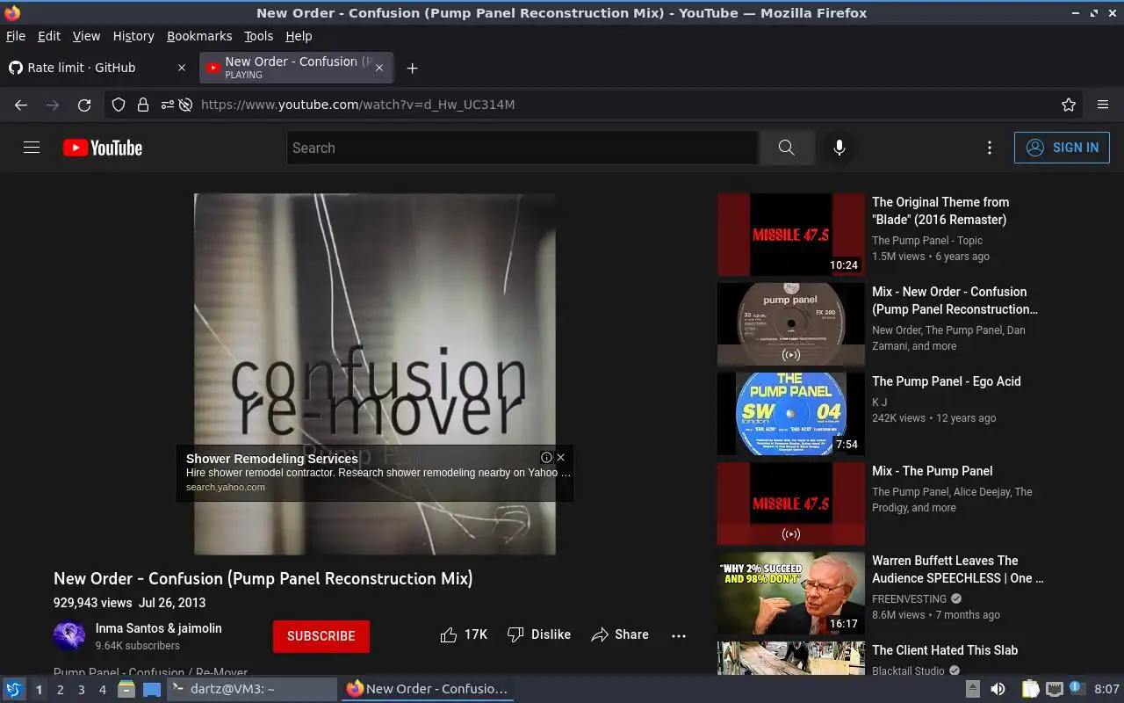
Task: Select the New Order - Confusion tab
Action: pos(297,68)
